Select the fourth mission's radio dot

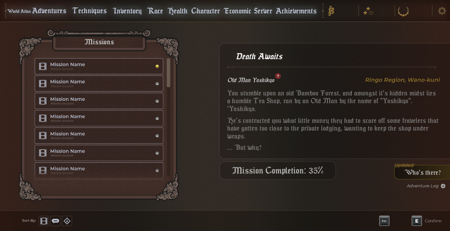157,119
